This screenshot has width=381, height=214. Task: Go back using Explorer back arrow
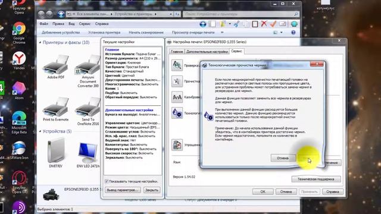click(41, 14)
